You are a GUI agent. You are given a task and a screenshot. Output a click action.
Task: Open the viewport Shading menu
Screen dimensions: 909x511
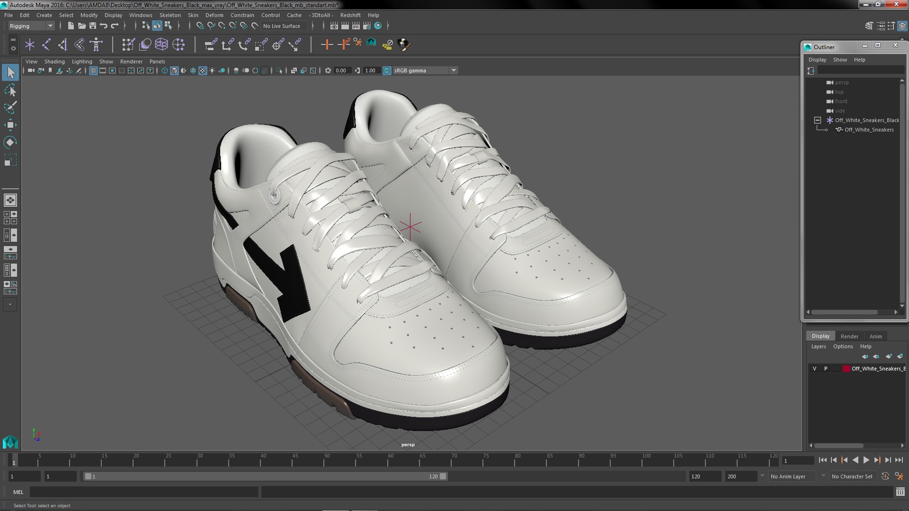[x=54, y=62]
